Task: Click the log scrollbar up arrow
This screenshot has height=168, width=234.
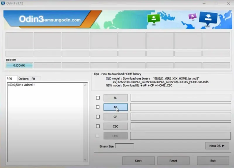Action: pos(85,85)
